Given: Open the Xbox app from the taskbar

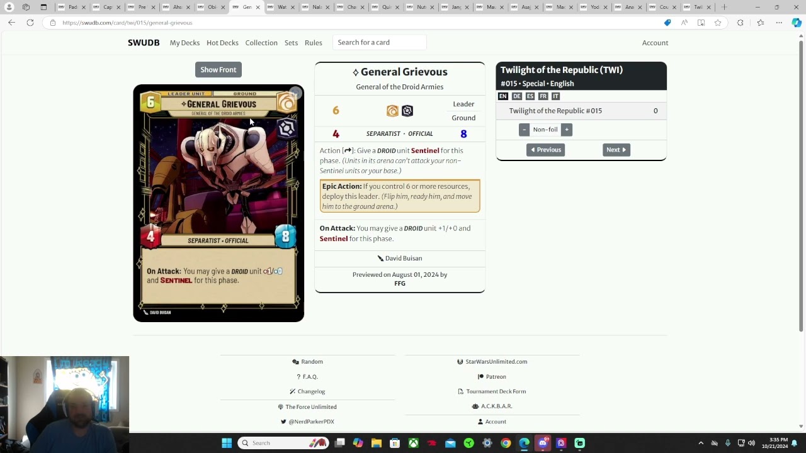Looking at the screenshot, I should click(413, 443).
